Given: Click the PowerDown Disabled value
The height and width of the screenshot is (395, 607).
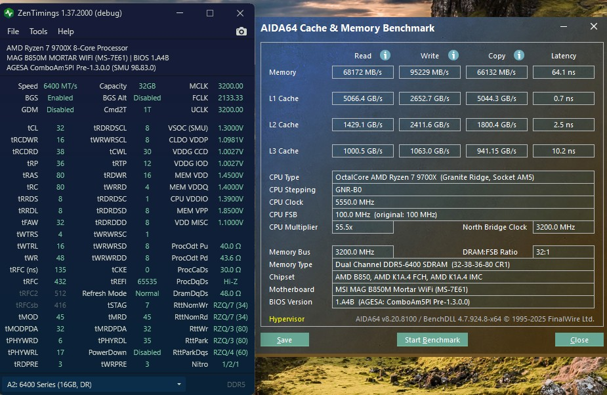Looking at the screenshot, I should (147, 352).
